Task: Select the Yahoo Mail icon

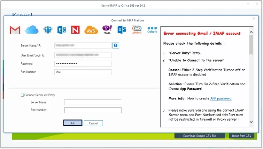Action: click(107, 30)
